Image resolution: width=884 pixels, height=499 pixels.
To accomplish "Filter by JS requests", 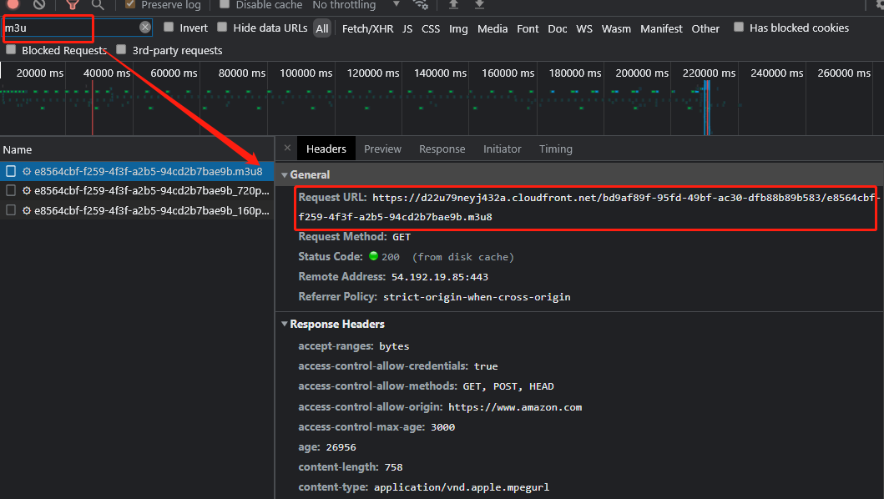I will (x=407, y=28).
